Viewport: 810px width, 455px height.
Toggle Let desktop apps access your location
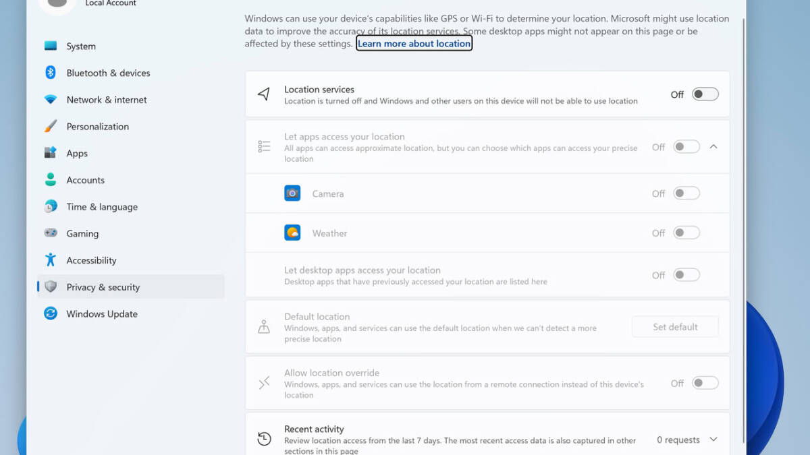686,275
